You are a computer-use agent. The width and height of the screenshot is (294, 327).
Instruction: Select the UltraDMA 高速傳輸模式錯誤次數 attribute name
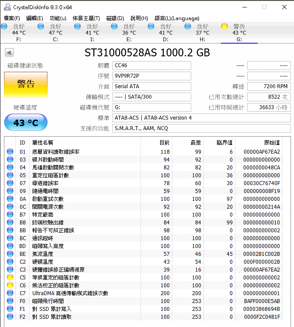click(x=70, y=293)
